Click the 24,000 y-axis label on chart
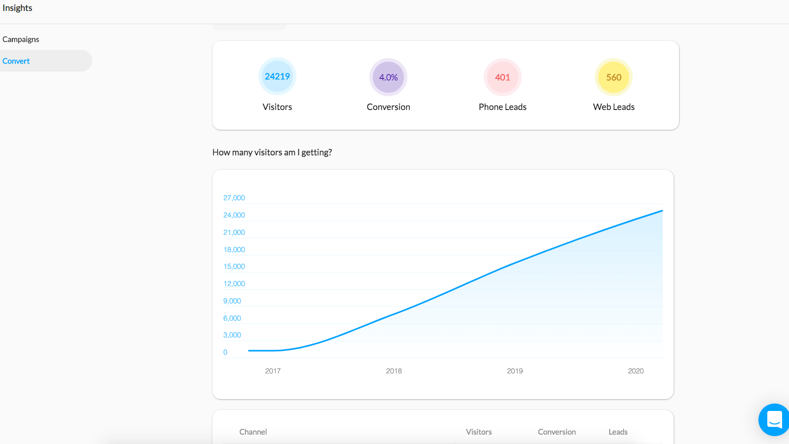Screen dimensions: 789x444 pyautogui.click(x=234, y=215)
